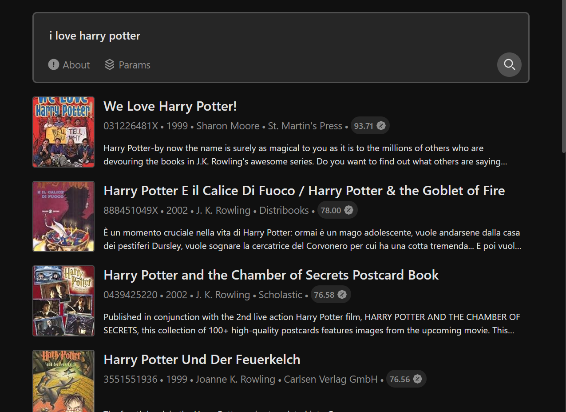Click the verified badge beside score 93.71
566x412 pixels.
[x=381, y=126]
